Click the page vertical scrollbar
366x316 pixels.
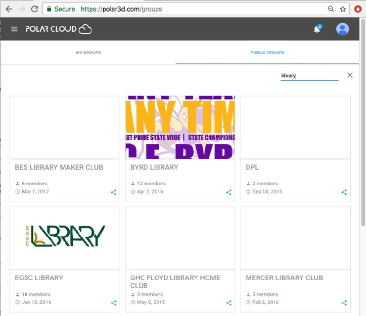click(363, 122)
